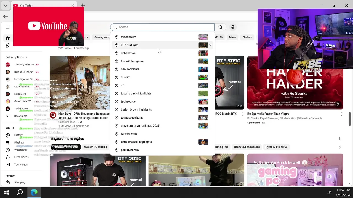Open the YouTube hamburger guide menu
353x198 pixels.
pyautogui.click(x=8, y=27)
